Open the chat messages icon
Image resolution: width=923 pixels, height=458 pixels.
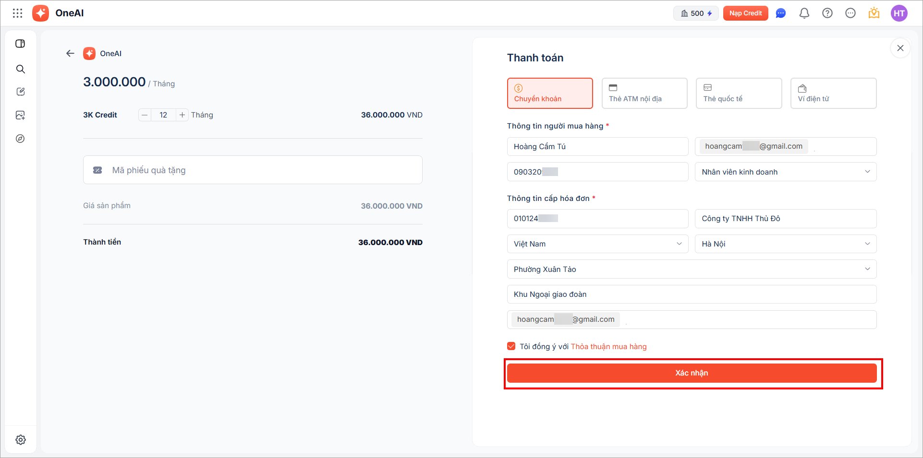point(781,13)
